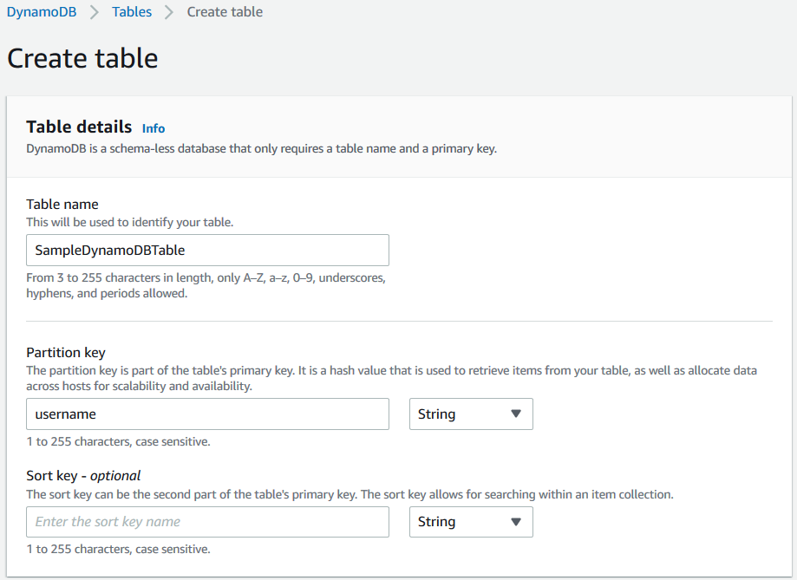The image size is (797, 580).
Task: Click the breadcrumb chevron after DynamoDB
Action: coord(94,12)
